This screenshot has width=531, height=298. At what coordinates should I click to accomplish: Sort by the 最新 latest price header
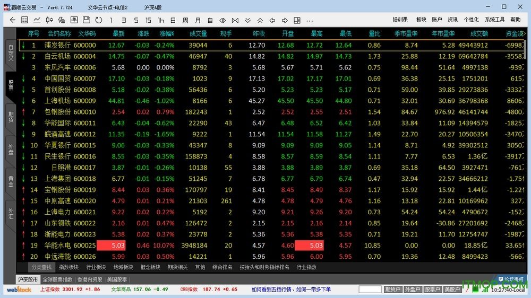point(118,33)
